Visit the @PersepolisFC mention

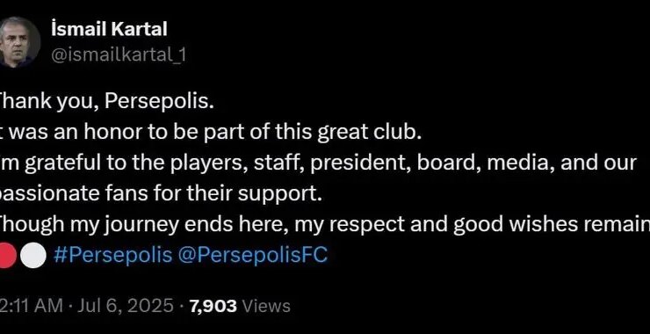pos(253,256)
